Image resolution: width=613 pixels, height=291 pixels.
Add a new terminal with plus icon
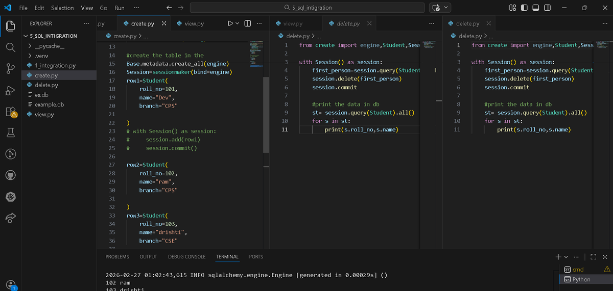click(x=559, y=256)
